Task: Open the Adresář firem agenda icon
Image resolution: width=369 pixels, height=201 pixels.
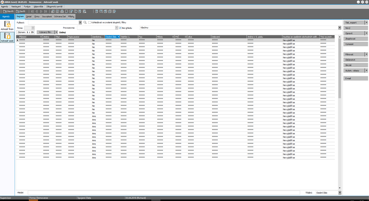Action: click(7, 25)
